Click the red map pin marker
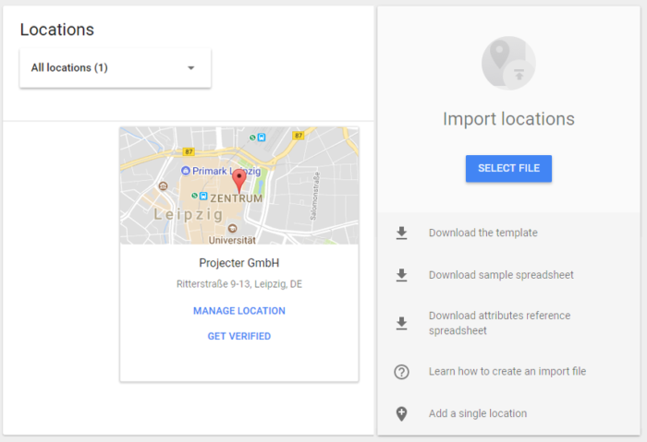647x442 pixels. tap(238, 181)
